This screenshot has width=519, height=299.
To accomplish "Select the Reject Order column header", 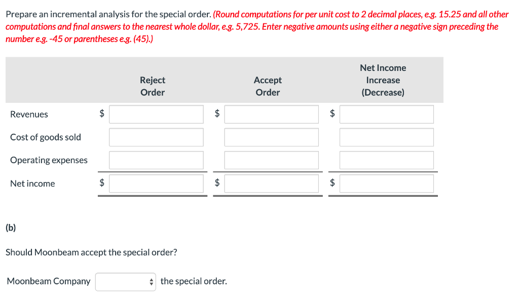I will [153, 86].
